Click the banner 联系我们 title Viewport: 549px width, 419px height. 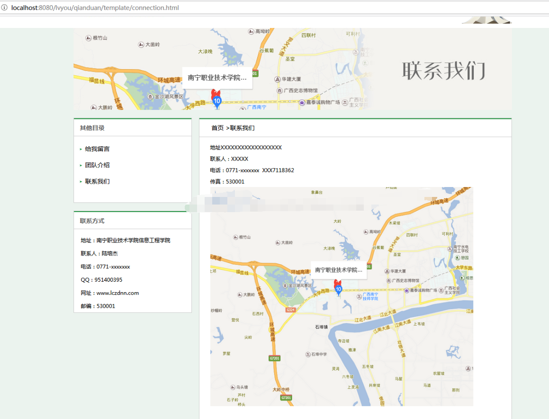(444, 71)
